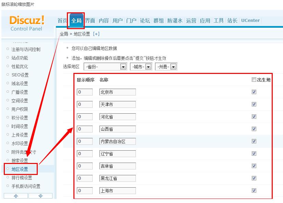Open the 应用 section
Image resolution: width=283 pixels, height=203 pixels.
(x=205, y=20)
